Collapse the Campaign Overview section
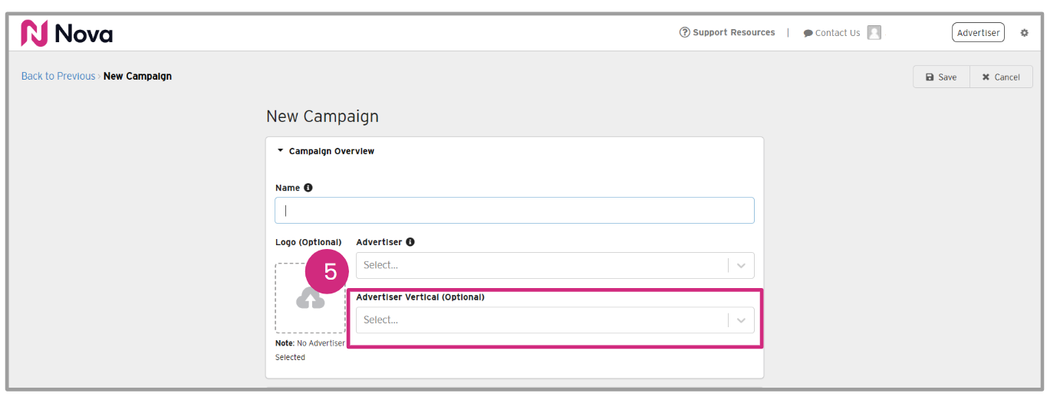 281,151
